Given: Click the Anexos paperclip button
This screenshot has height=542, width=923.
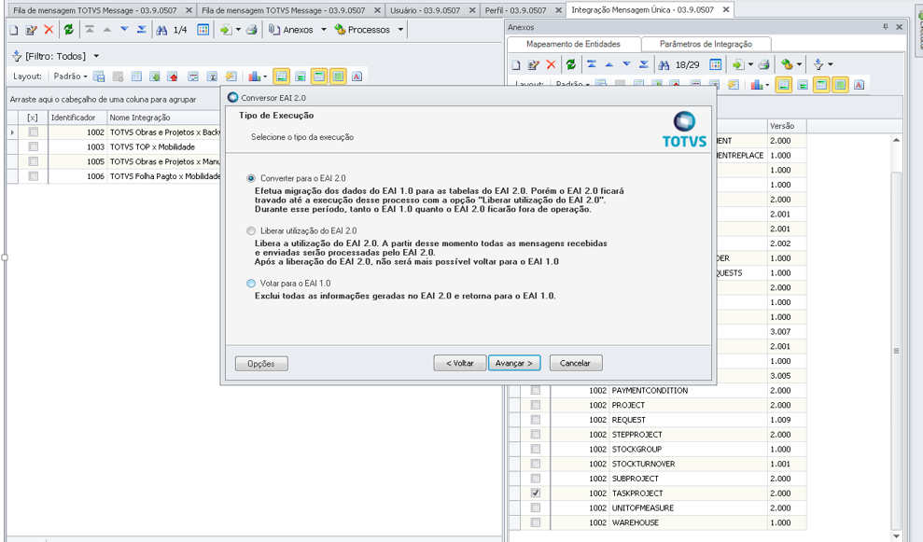Looking at the screenshot, I should coord(291,30).
